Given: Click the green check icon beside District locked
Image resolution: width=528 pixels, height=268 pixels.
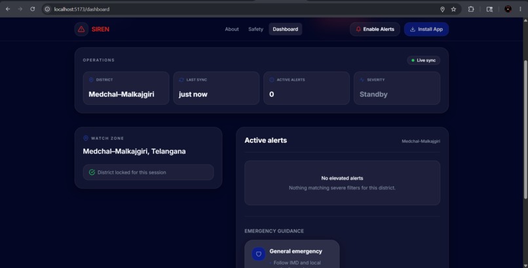Looking at the screenshot, I should click(x=92, y=172).
